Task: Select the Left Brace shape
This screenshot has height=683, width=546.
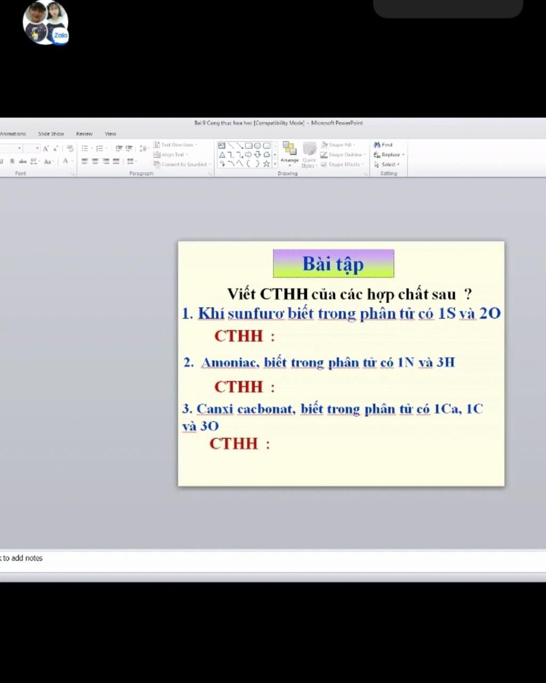Action: [x=248, y=164]
